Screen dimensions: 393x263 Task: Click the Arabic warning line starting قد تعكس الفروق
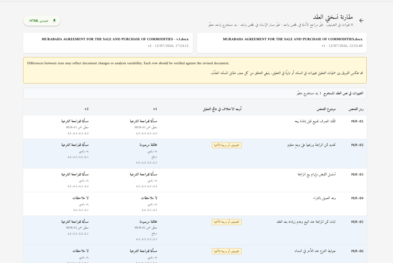click(x=287, y=73)
